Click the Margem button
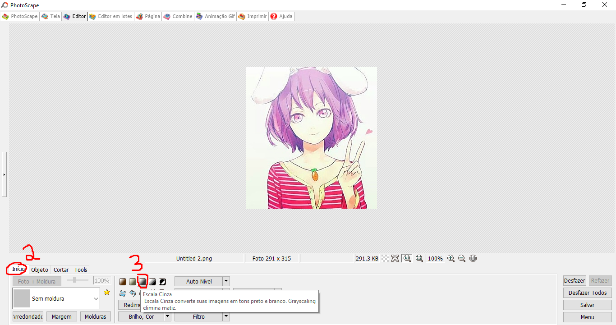The height and width of the screenshot is (325, 616). click(62, 316)
